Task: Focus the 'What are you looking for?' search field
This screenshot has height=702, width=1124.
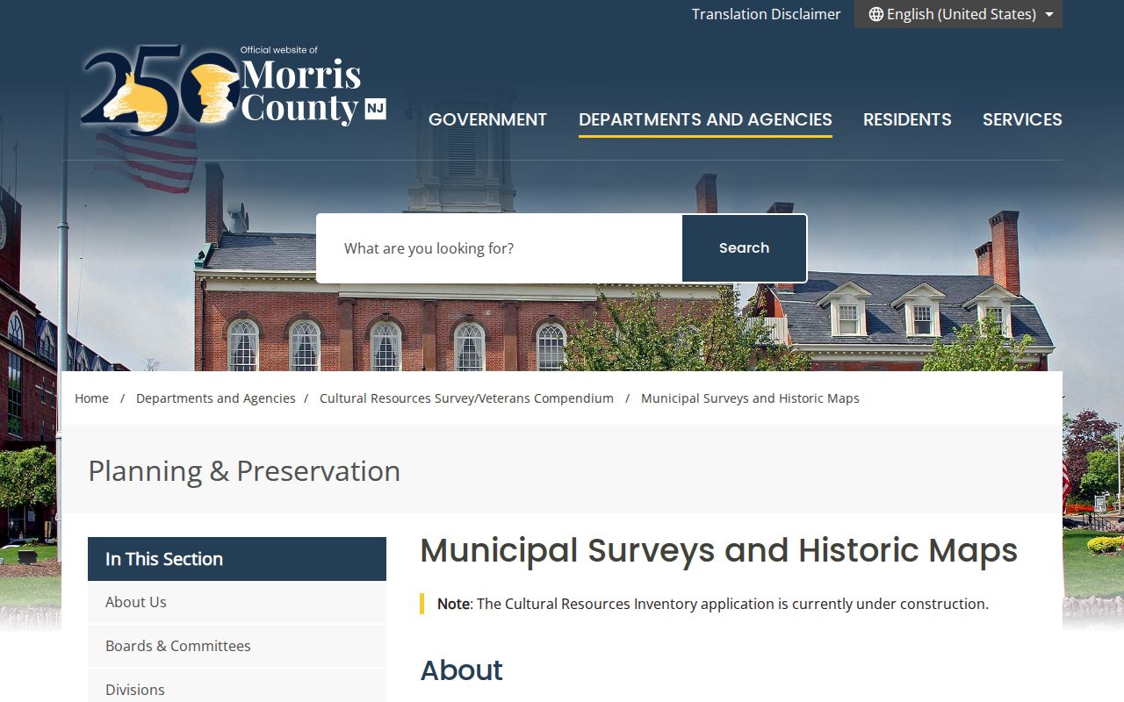Action: 500,248
